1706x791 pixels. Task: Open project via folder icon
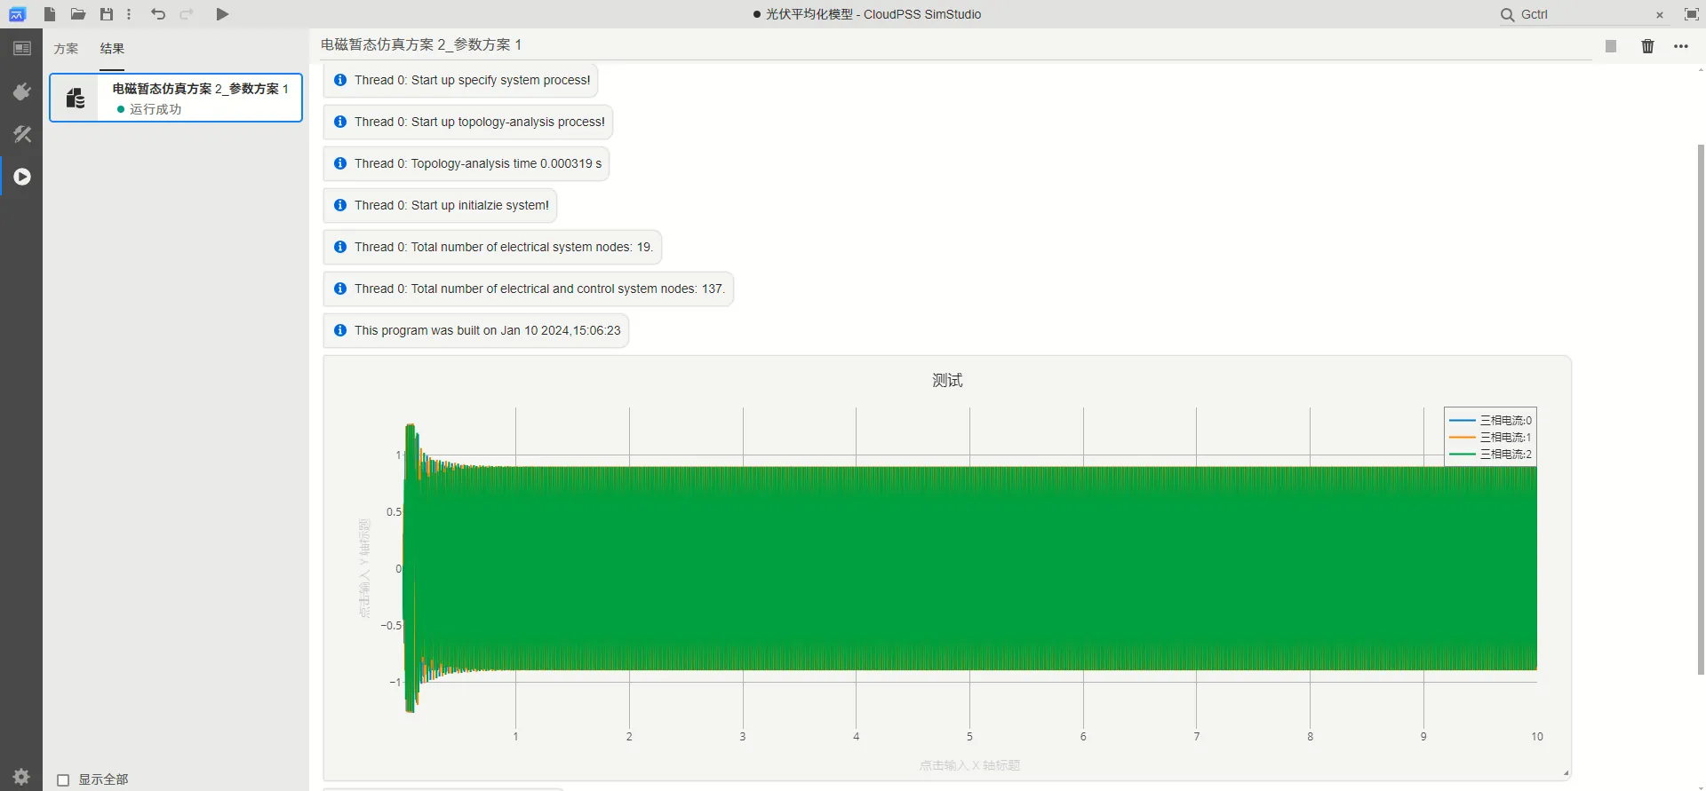click(x=78, y=14)
